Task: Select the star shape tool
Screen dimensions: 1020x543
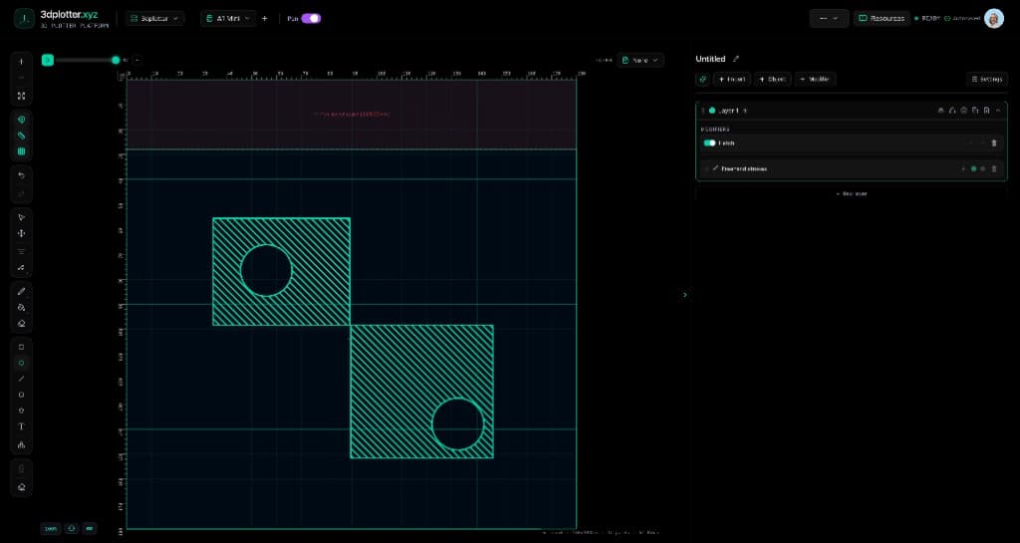Action: click(x=22, y=410)
